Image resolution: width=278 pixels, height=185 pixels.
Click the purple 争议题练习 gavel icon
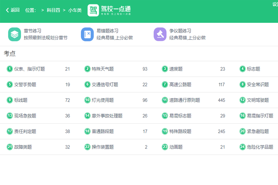click(x=160, y=34)
